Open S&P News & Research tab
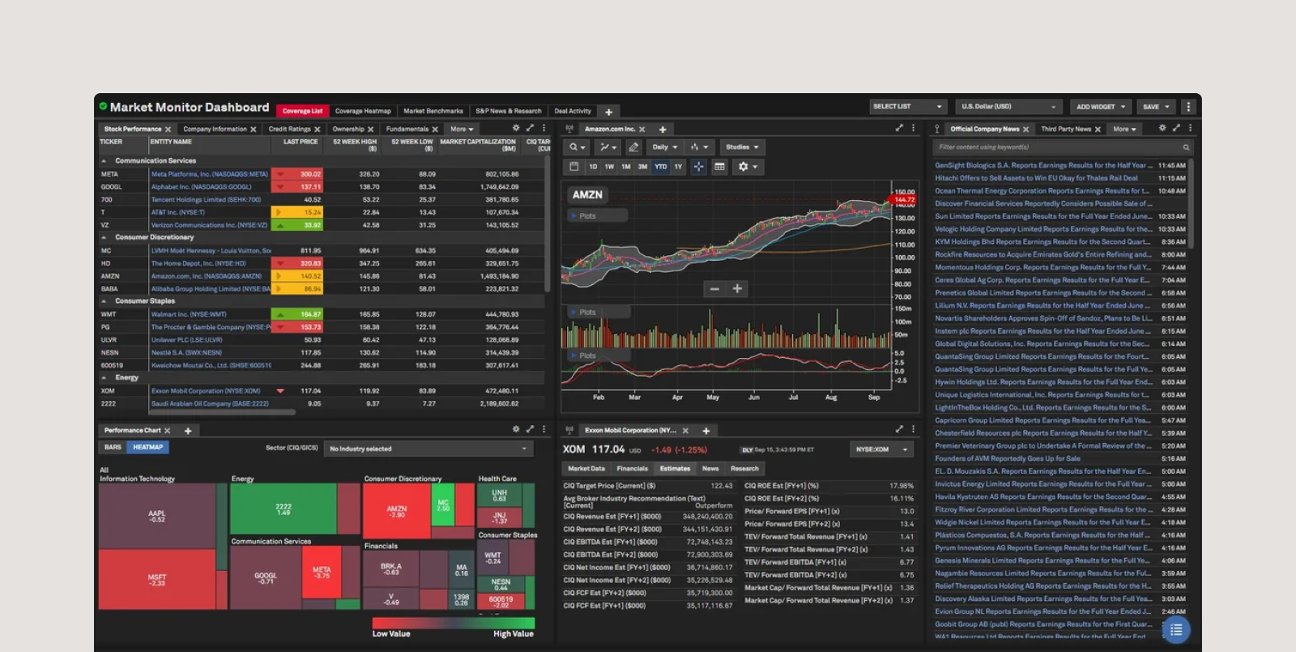 [x=509, y=112]
